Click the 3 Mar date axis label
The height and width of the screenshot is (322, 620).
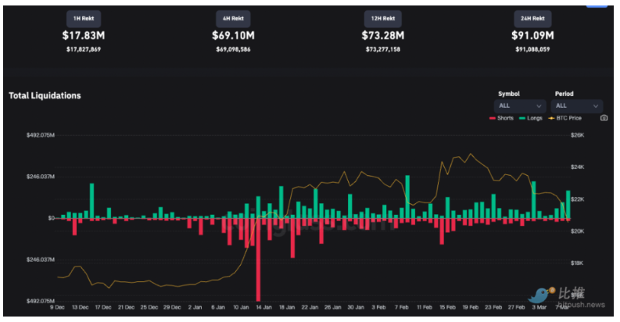coord(539,307)
